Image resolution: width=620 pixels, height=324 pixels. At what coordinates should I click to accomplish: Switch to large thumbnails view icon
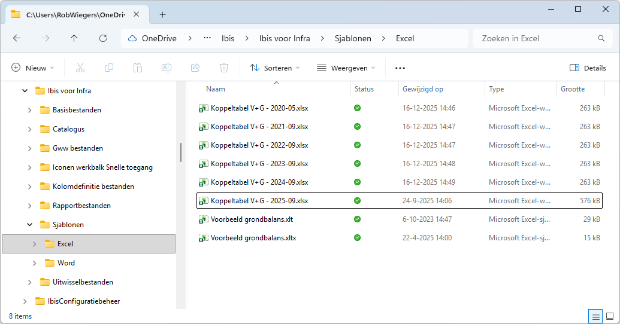tap(610, 316)
